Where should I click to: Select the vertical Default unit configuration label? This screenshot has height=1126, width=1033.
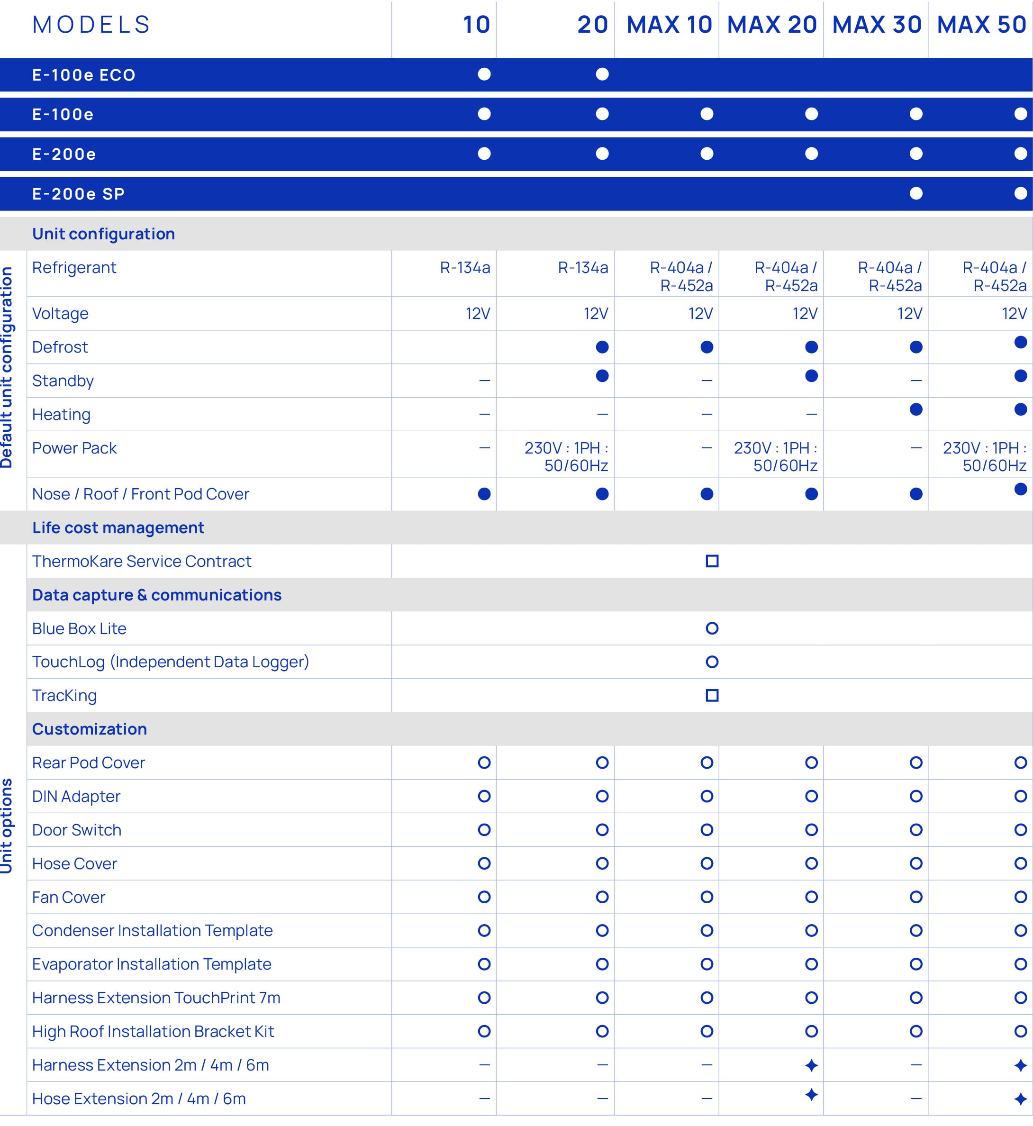coord(7,367)
